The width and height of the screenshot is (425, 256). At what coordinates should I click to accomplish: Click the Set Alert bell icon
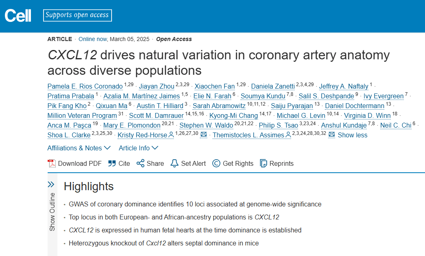(174, 163)
